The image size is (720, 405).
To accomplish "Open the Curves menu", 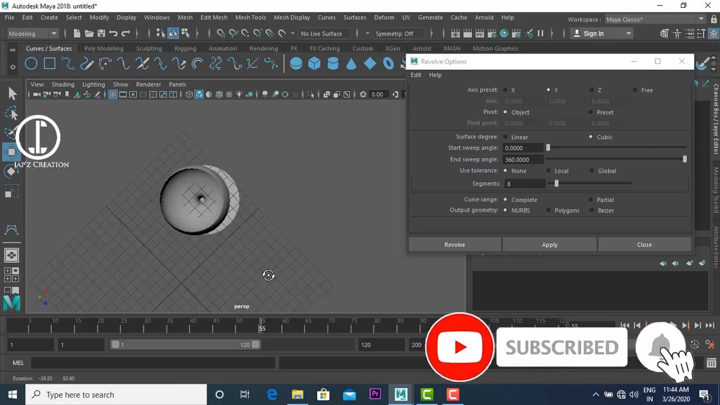I will click(x=326, y=17).
